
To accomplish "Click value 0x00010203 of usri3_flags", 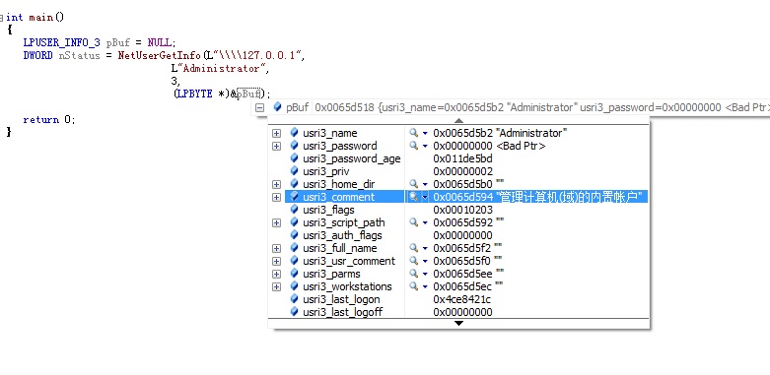I will click(462, 210).
